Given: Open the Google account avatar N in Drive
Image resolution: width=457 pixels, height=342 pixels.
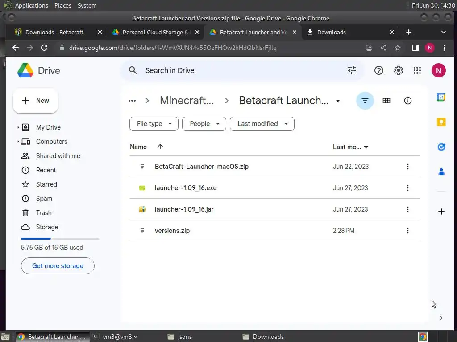Looking at the screenshot, I should click(x=438, y=70).
